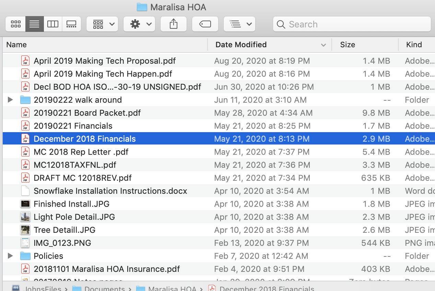The image size is (435, 291).
Task: Open the item grouping menu
Action: tap(102, 24)
